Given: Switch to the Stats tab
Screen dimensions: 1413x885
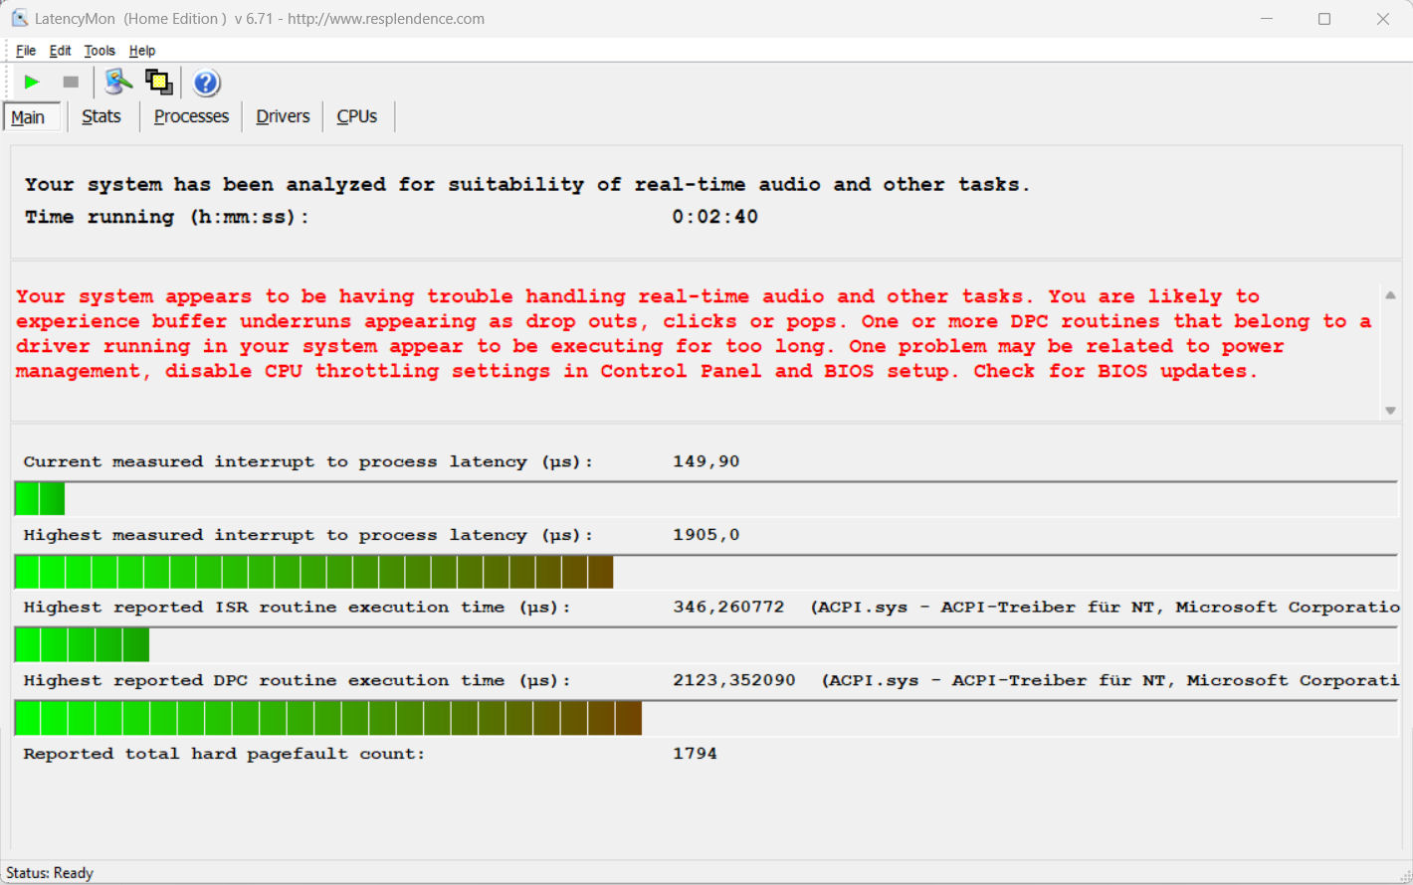Looking at the screenshot, I should point(101,116).
